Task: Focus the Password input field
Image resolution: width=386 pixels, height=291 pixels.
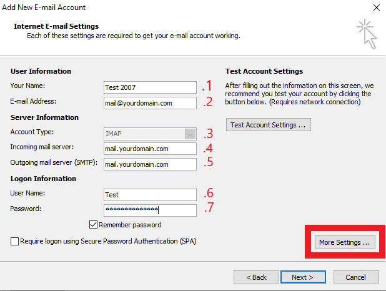Action: (x=150, y=210)
